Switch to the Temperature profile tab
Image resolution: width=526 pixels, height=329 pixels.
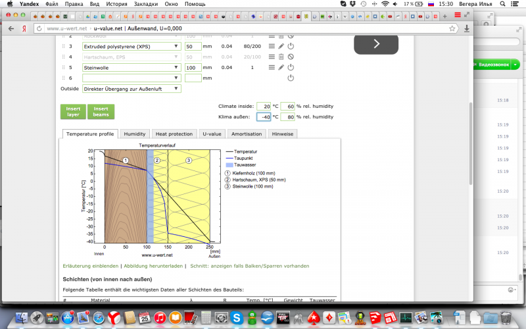pos(90,134)
